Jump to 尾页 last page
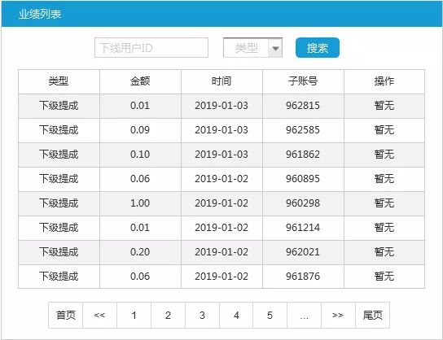Image resolution: width=443 pixels, height=340 pixels. click(373, 315)
